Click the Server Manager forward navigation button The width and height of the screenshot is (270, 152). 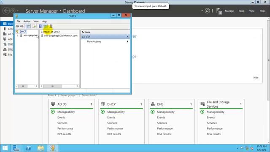(x=13, y=11)
